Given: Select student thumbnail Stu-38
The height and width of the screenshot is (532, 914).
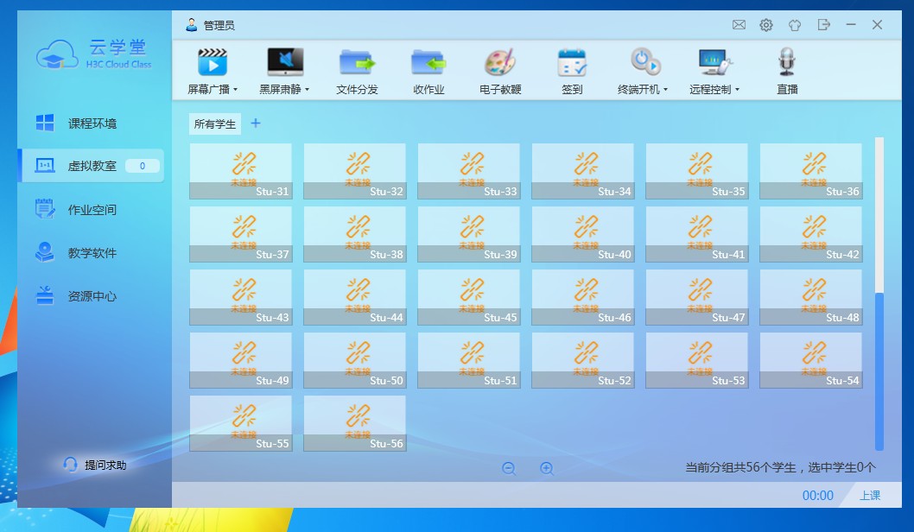Looking at the screenshot, I should [x=354, y=234].
